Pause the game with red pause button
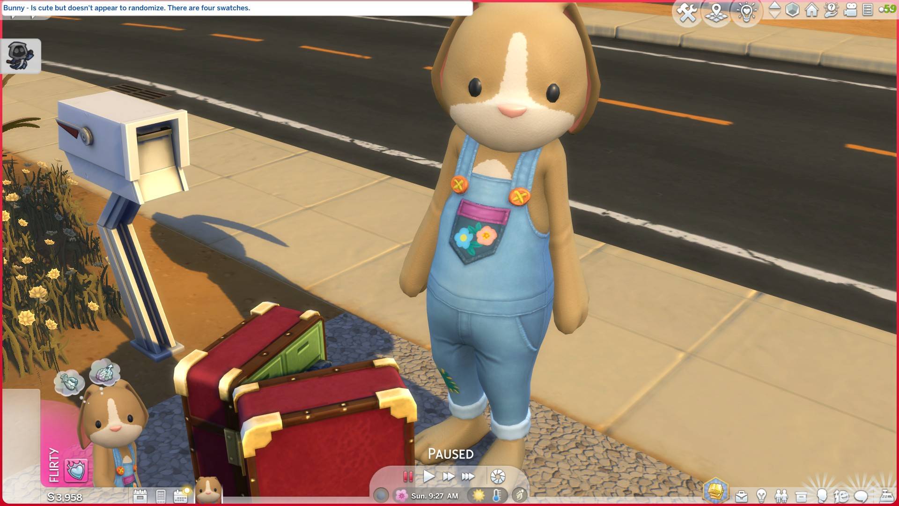The image size is (899, 506). coord(408,476)
